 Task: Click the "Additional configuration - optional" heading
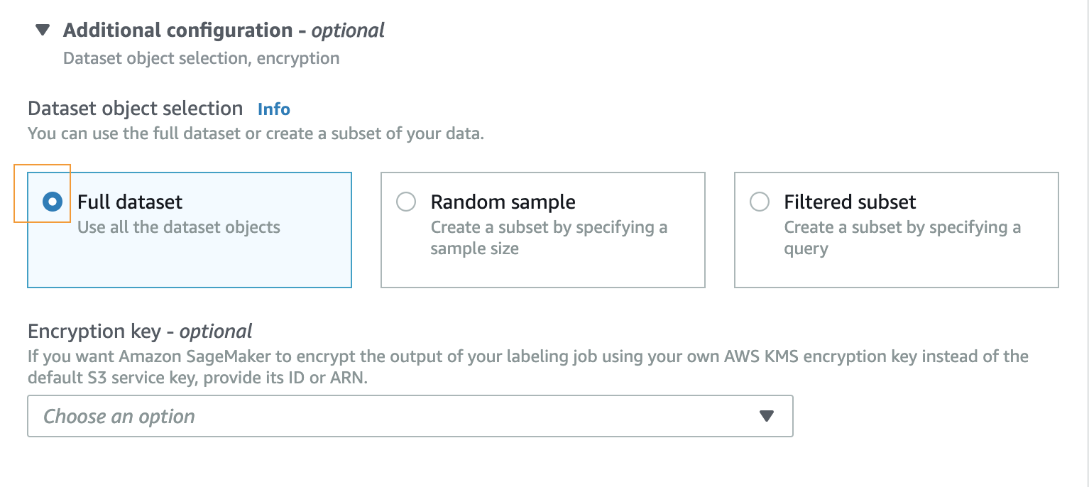click(x=224, y=31)
